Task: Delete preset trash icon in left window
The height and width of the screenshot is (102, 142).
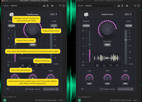Action: pyautogui.click(x=48, y=6)
